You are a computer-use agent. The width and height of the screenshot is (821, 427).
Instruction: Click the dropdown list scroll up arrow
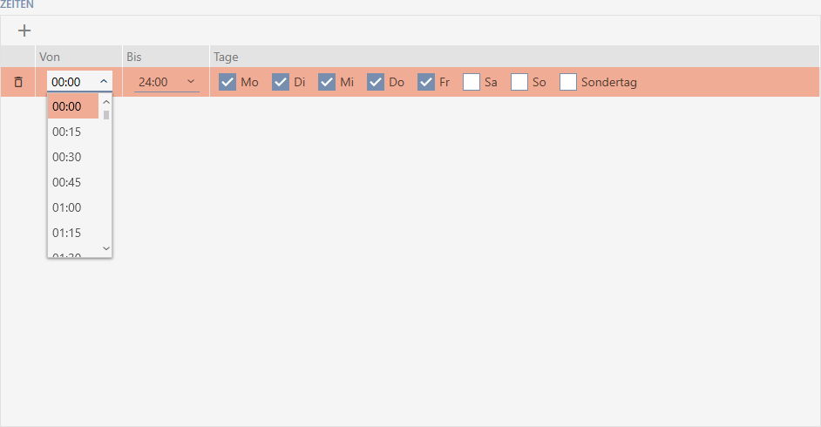106,102
